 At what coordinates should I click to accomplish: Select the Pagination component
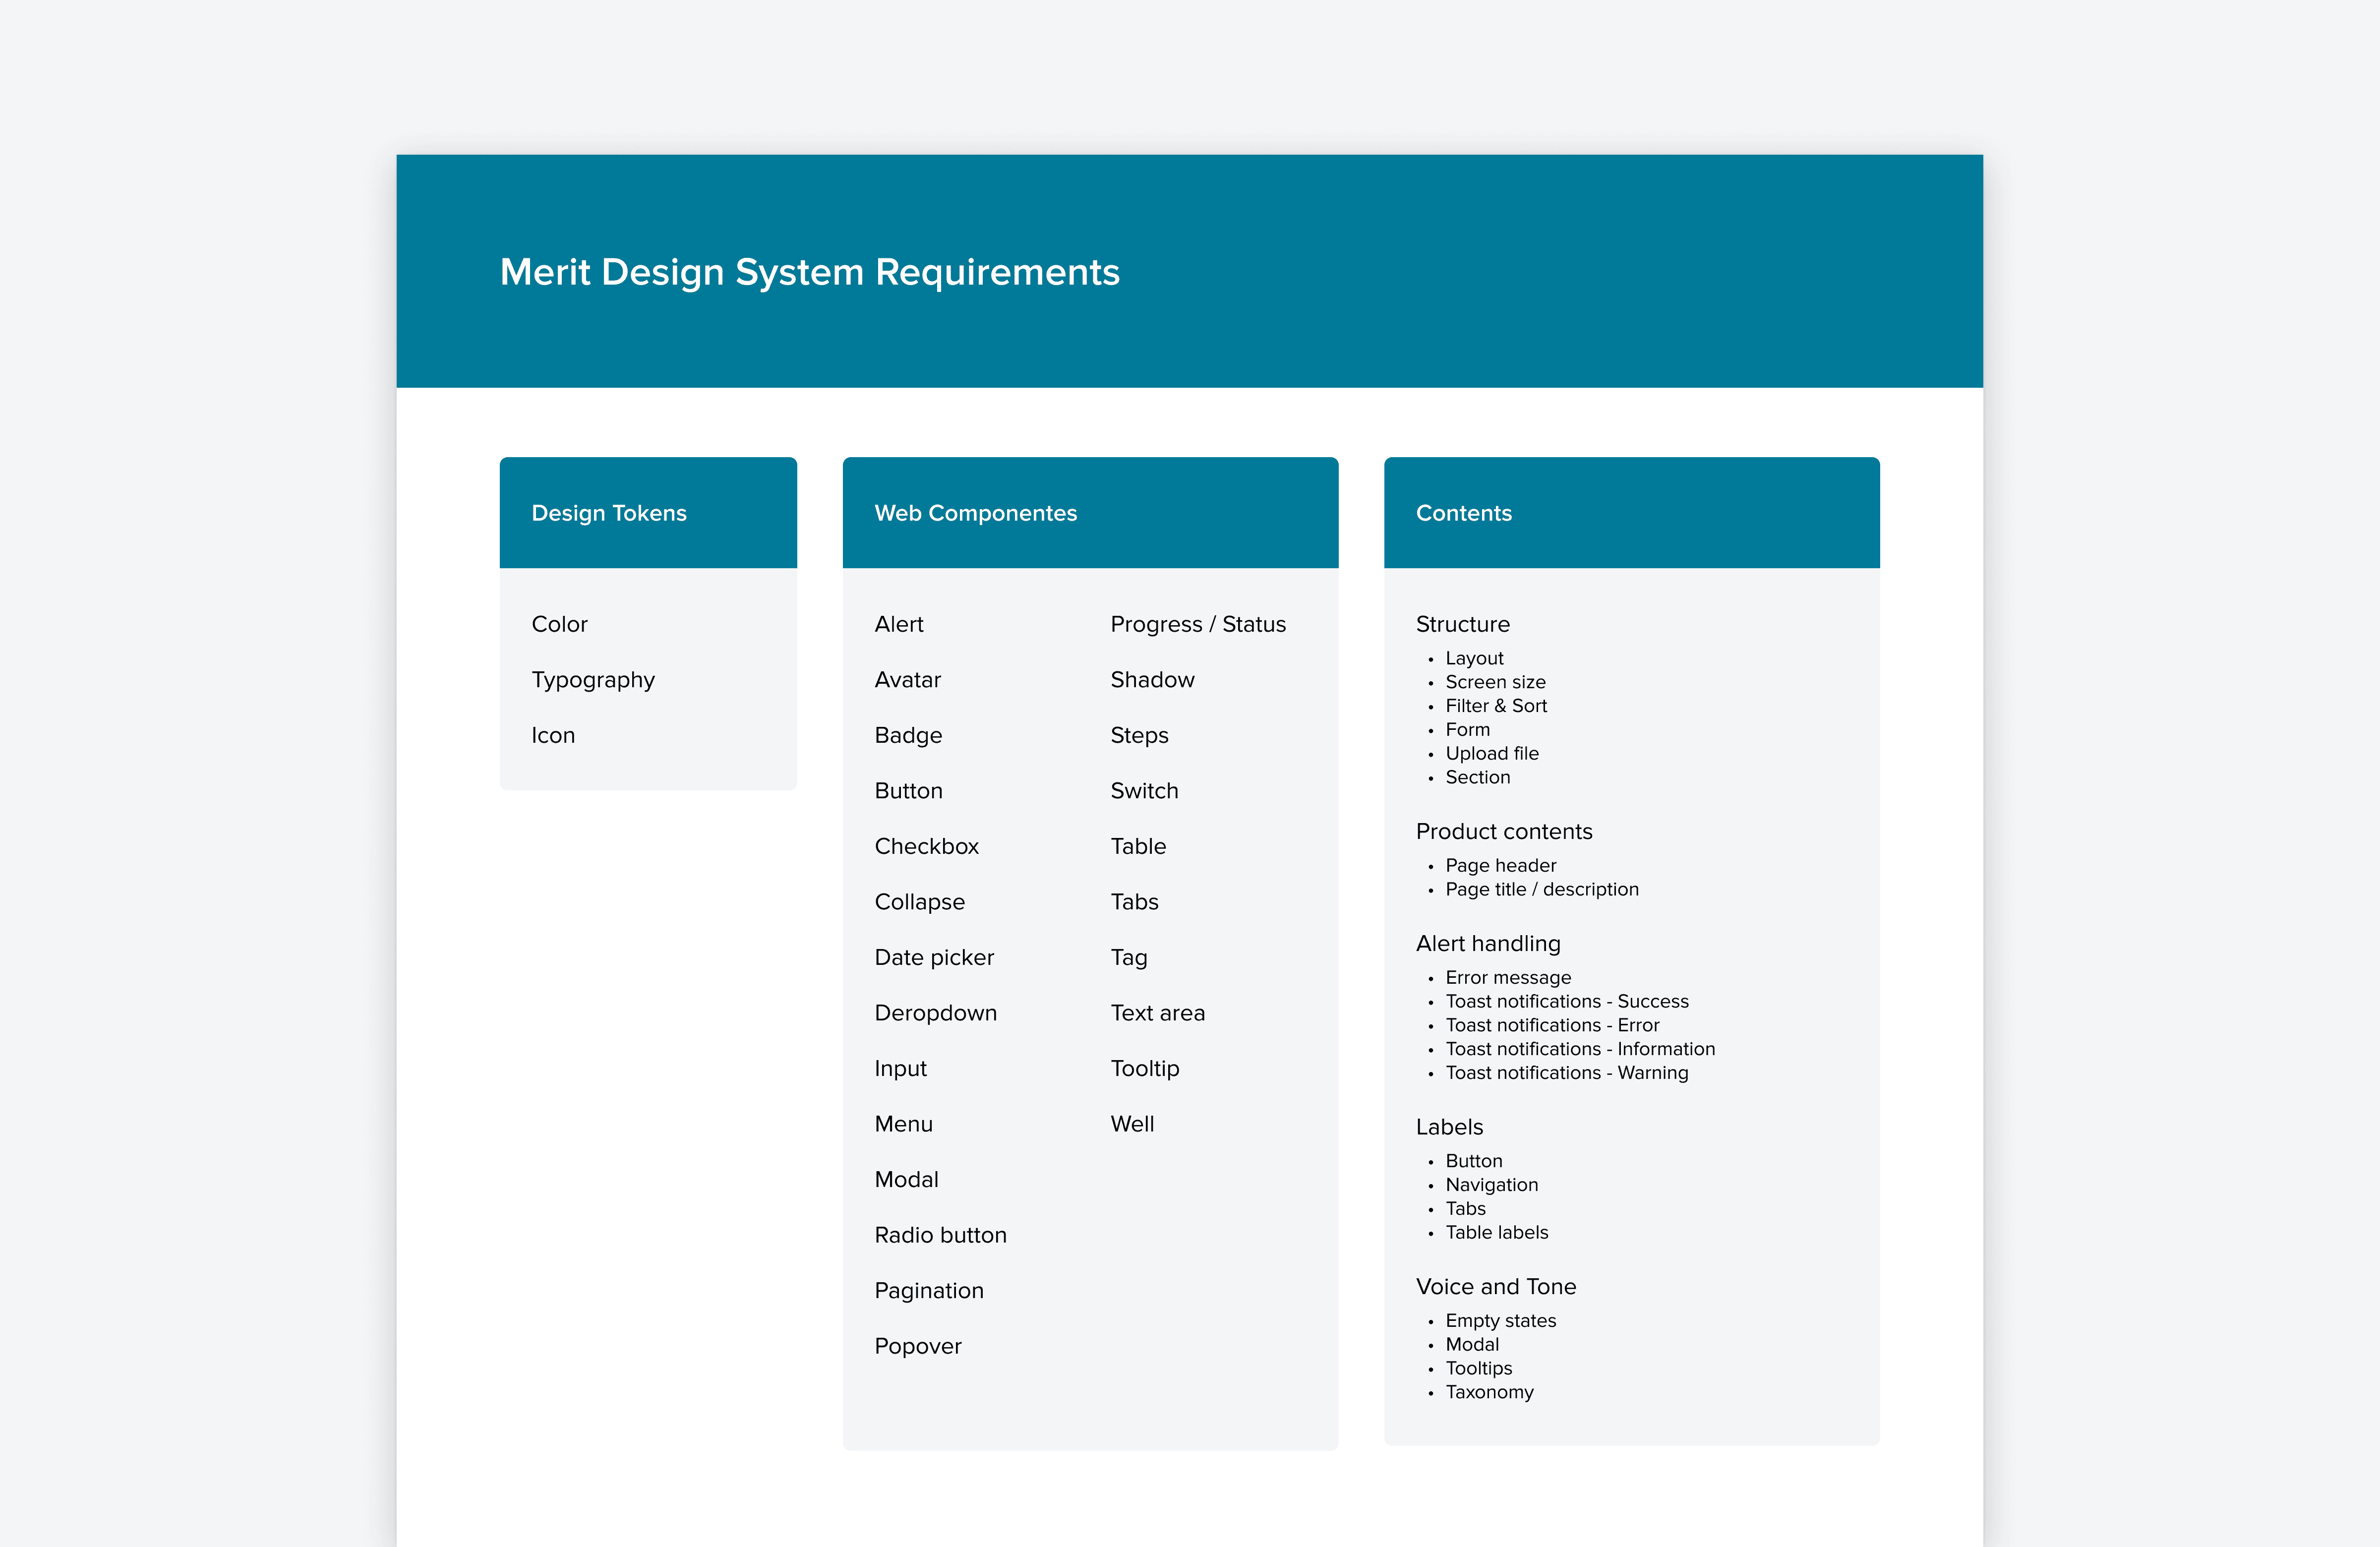928,1290
